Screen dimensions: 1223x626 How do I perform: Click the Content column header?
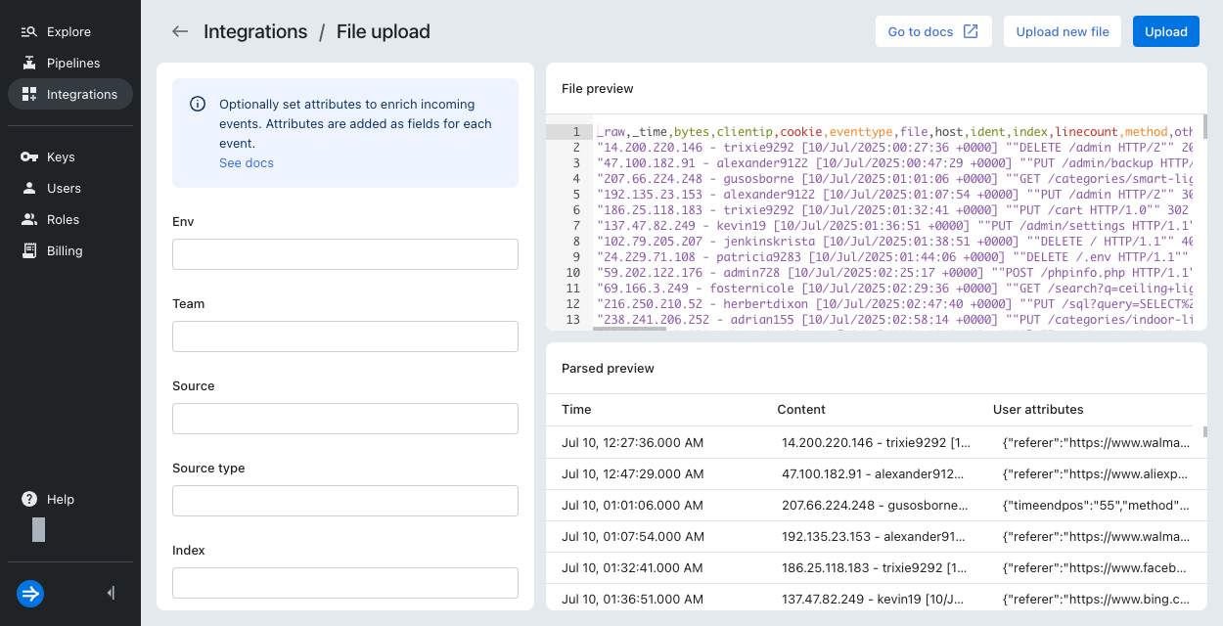[801, 409]
